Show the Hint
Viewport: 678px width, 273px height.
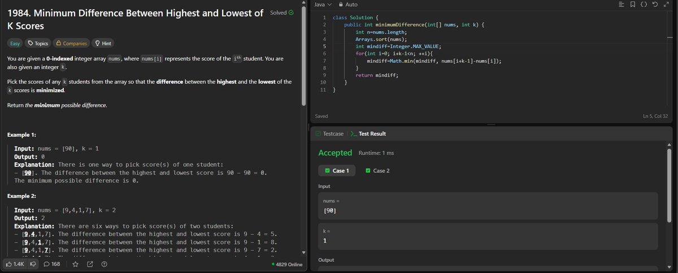point(103,43)
